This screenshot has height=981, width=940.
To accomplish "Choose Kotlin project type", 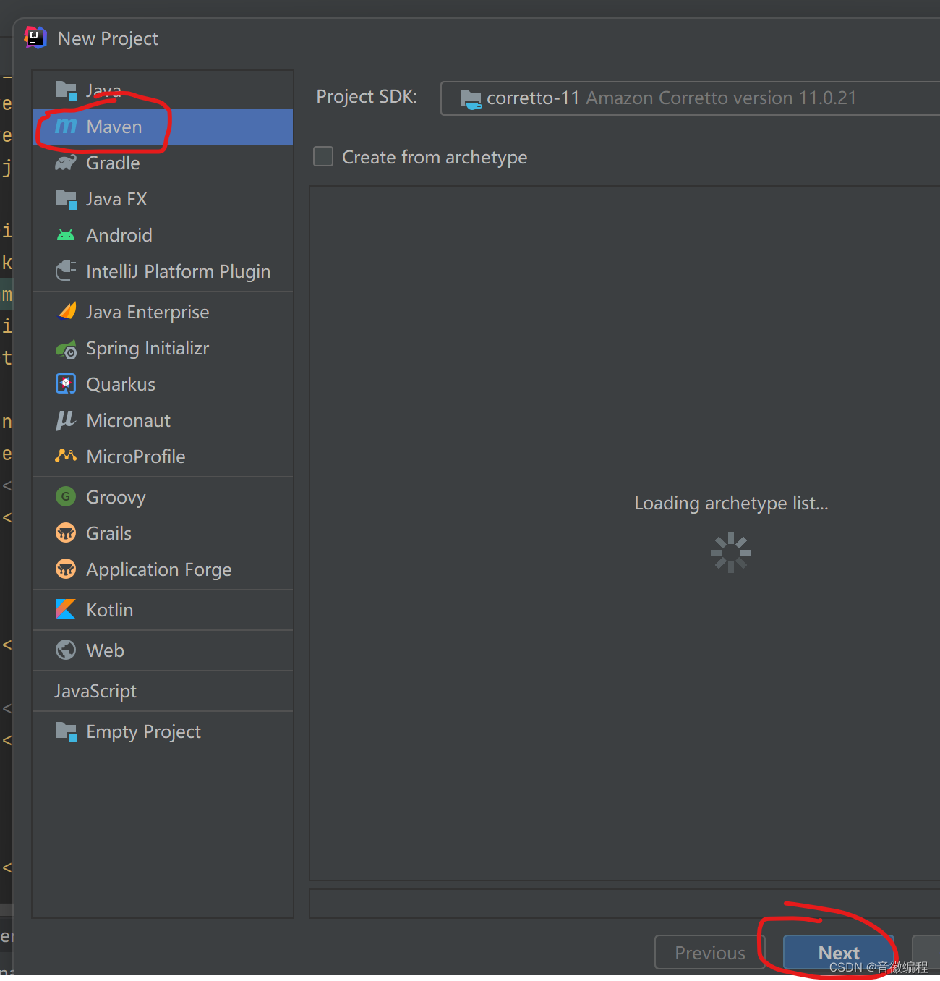I will pyautogui.click(x=163, y=610).
